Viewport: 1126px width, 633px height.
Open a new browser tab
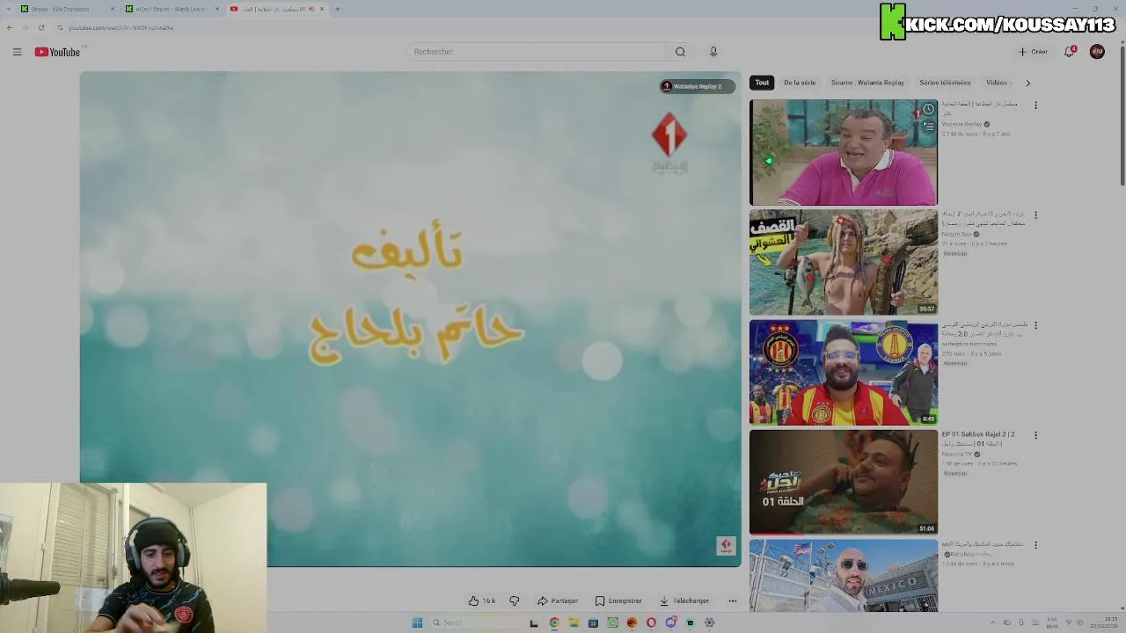pyautogui.click(x=338, y=9)
